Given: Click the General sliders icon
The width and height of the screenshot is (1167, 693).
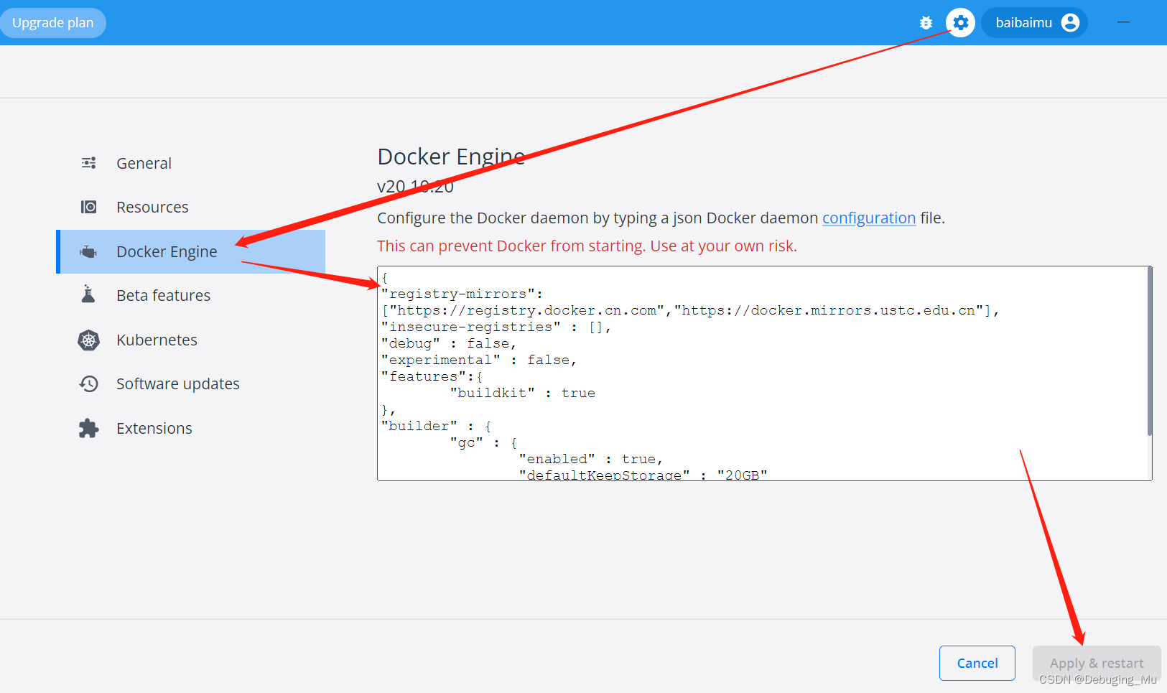Looking at the screenshot, I should [x=88, y=163].
